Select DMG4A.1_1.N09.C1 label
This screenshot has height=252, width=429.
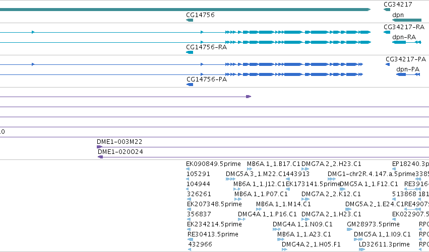point(302,224)
